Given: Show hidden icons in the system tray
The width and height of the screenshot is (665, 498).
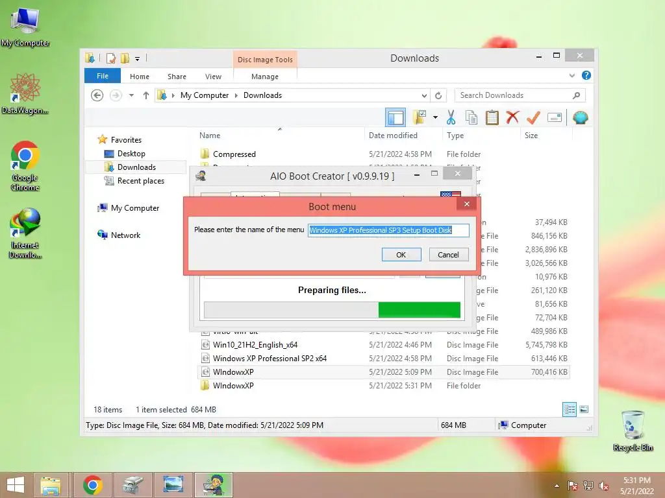Looking at the screenshot, I should click(x=557, y=486).
